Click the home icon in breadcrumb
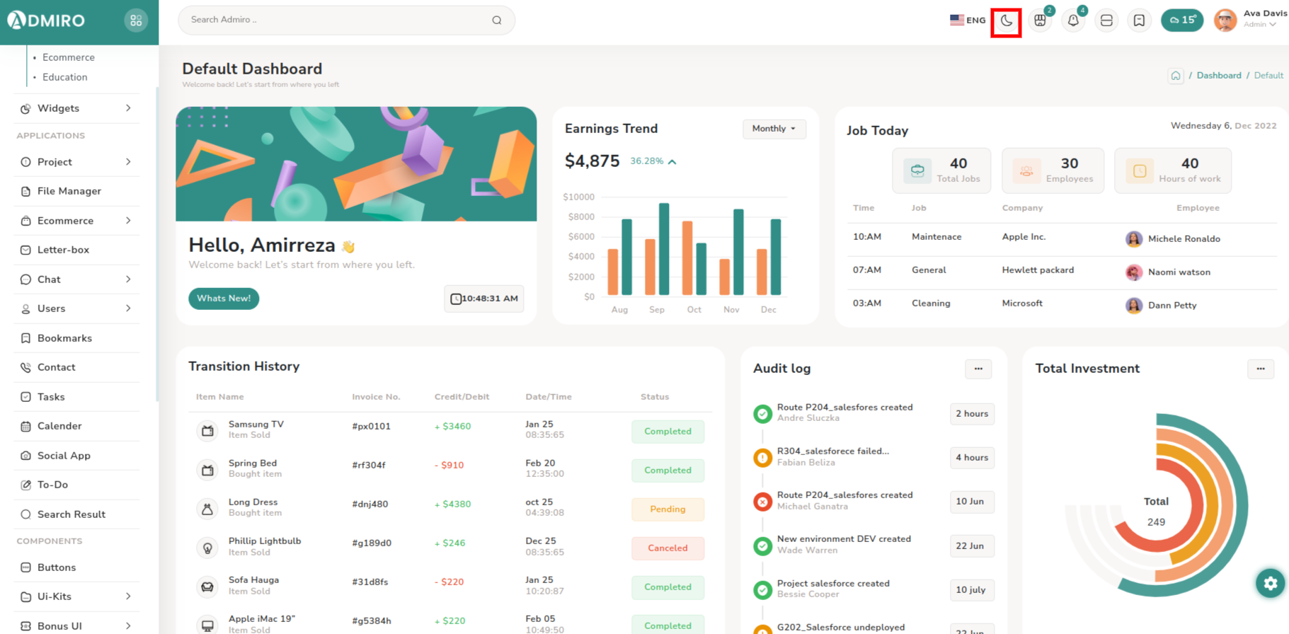Viewport: 1289px width, 634px height. (1176, 76)
